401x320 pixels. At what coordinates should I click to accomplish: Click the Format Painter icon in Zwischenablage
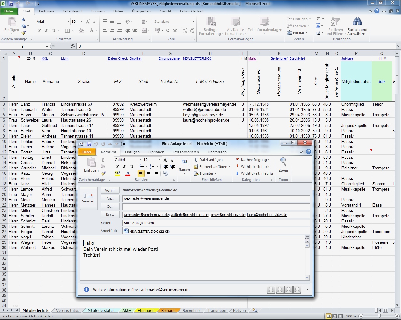point(103,174)
